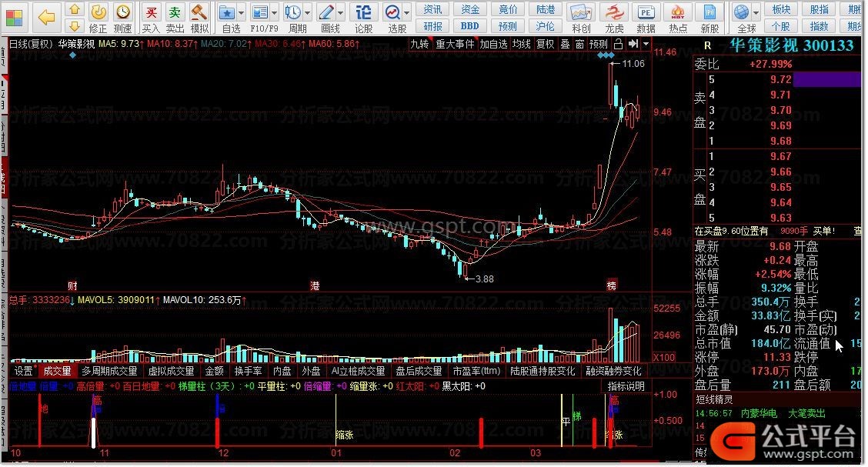Open the chart toolbar dropdown arrow after the skip icon
Image resolution: width=868 pixels, height=467 pixels.
tap(646, 44)
